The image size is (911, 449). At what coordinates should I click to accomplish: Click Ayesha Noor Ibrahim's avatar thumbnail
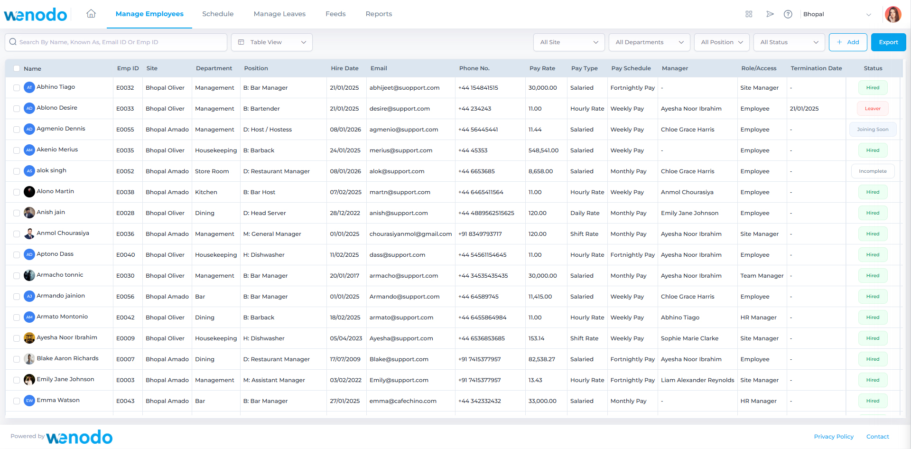tap(29, 338)
